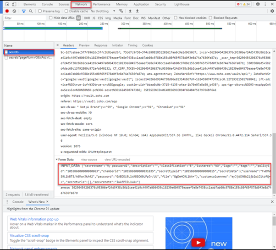Close the What's New tab

[47, 201]
